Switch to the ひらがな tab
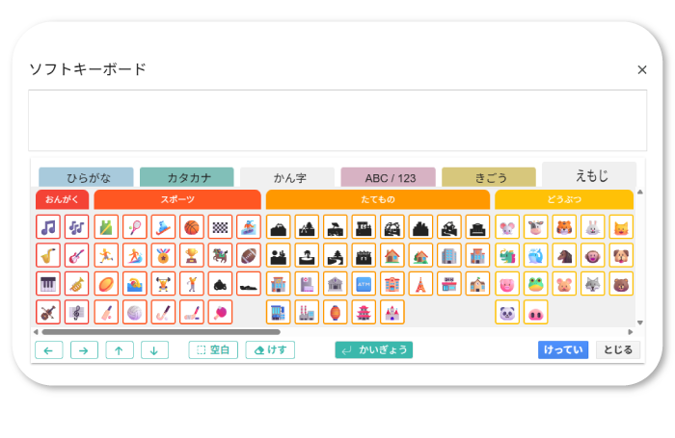 click(88, 178)
